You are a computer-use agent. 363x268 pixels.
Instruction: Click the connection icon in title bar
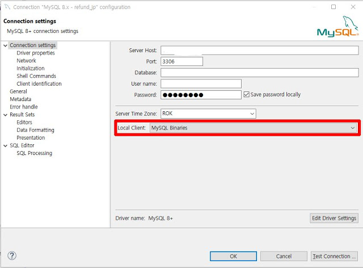point(7,7)
